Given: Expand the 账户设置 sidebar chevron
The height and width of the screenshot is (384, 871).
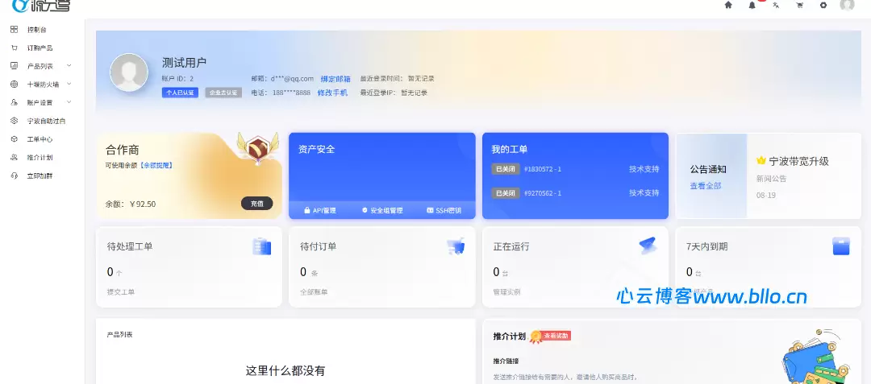Looking at the screenshot, I should [69, 102].
